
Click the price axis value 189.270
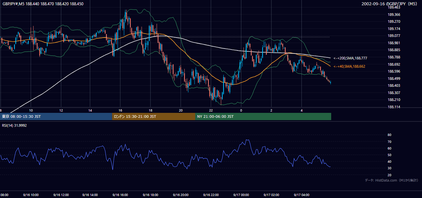pyautogui.click(x=394, y=21)
